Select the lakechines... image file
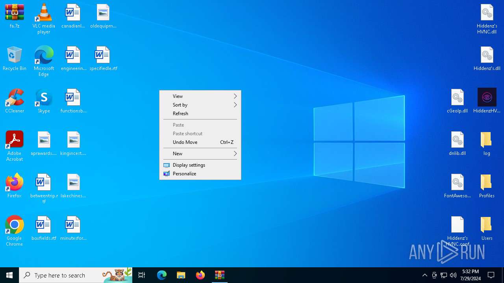 pos(73,186)
